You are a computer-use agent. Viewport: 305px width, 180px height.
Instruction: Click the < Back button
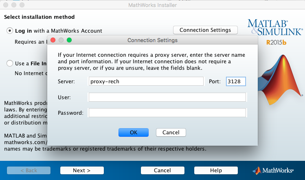click(x=29, y=170)
